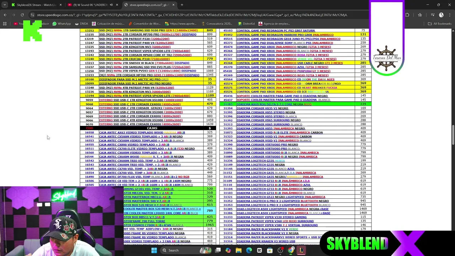455x256 pixels.
Task: Open Diadema Corsair HS35 V2 Negro
Action: click(262, 108)
